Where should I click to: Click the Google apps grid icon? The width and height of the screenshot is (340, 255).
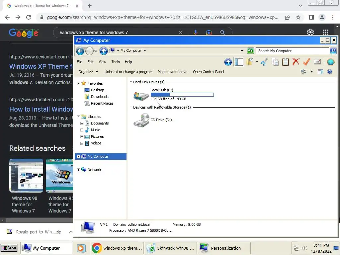(x=325, y=32)
